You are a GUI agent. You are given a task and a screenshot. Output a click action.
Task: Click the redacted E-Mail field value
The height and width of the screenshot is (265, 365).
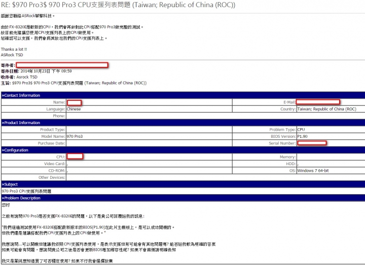(318, 102)
